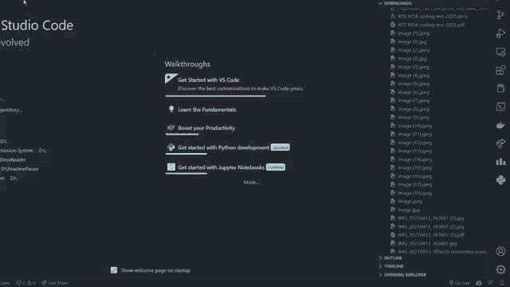Image resolution: width=510 pixels, height=287 pixels.
Task: Open file image (10).jpeg
Action: click(415, 126)
